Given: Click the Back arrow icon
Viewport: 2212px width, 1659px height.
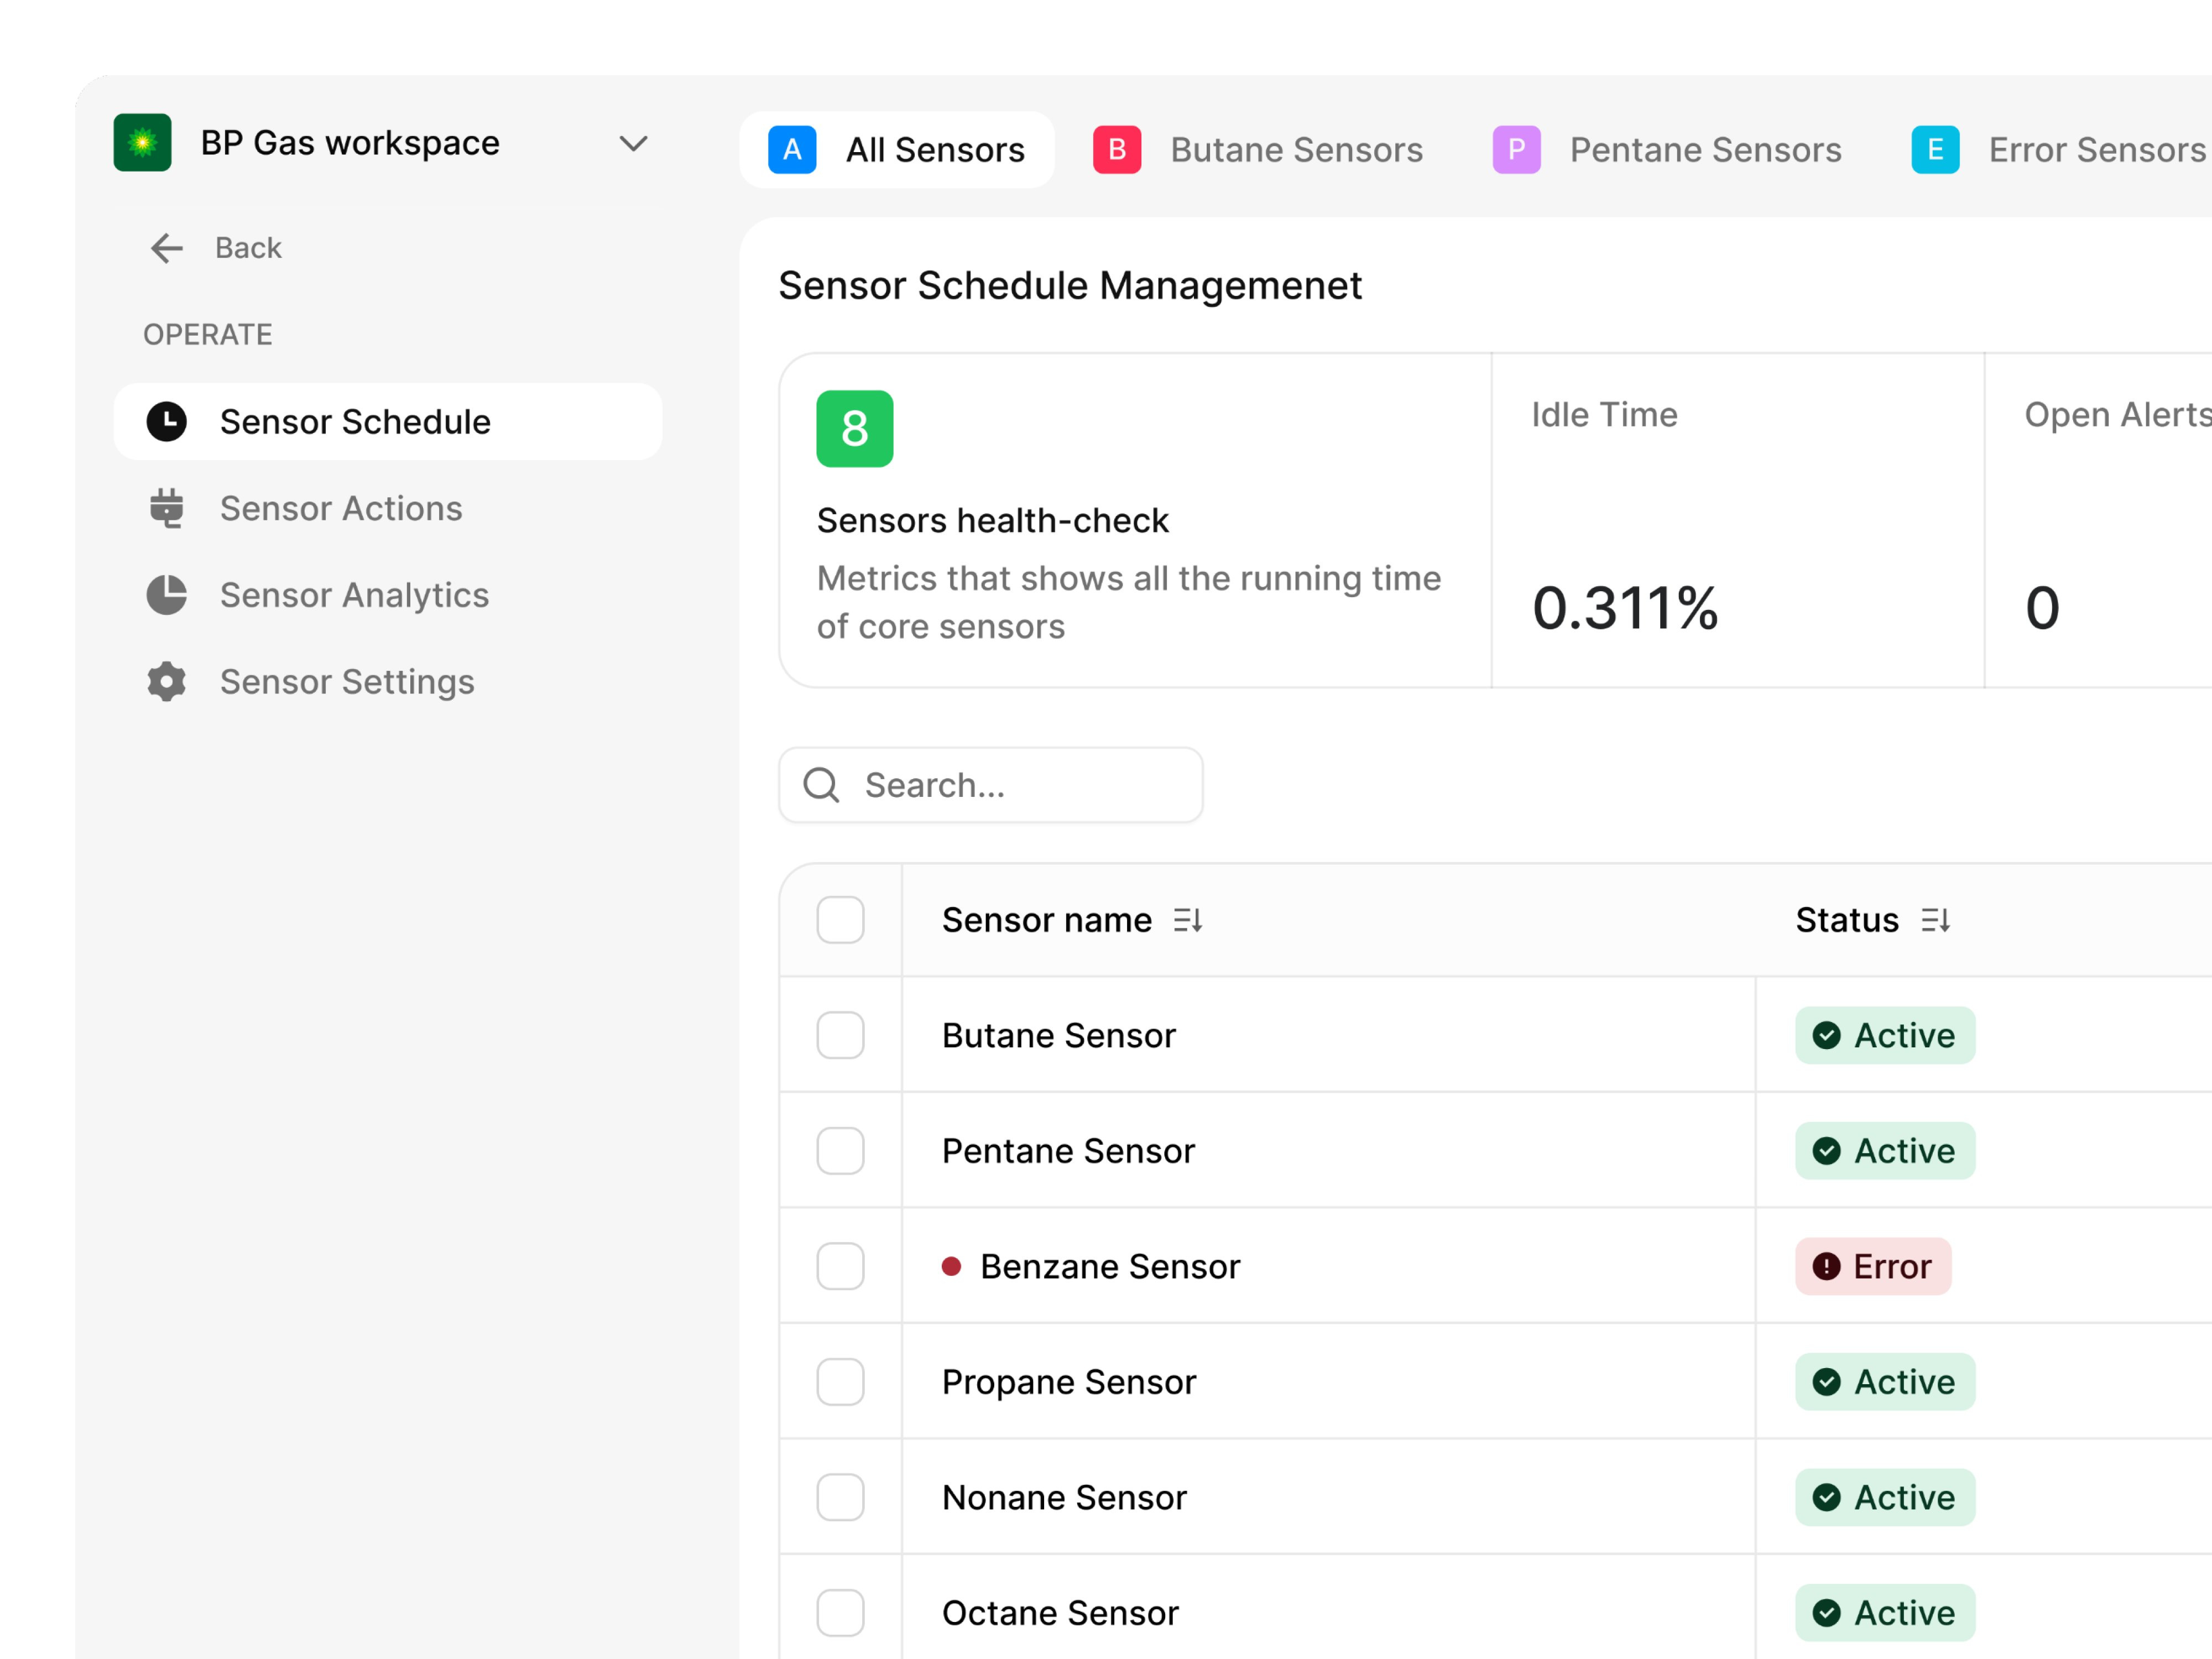Looking at the screenshot, I should pos(167,248).
